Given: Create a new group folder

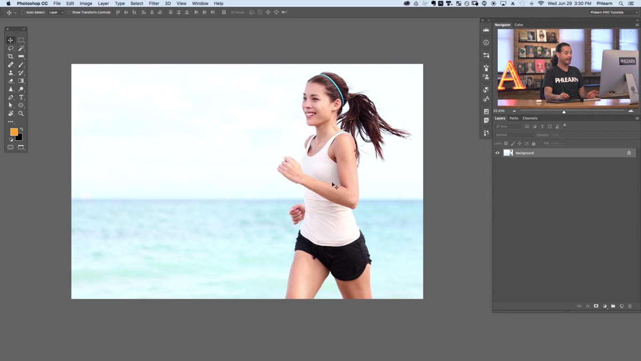Looking at the screenshot, I should [613, 306].
